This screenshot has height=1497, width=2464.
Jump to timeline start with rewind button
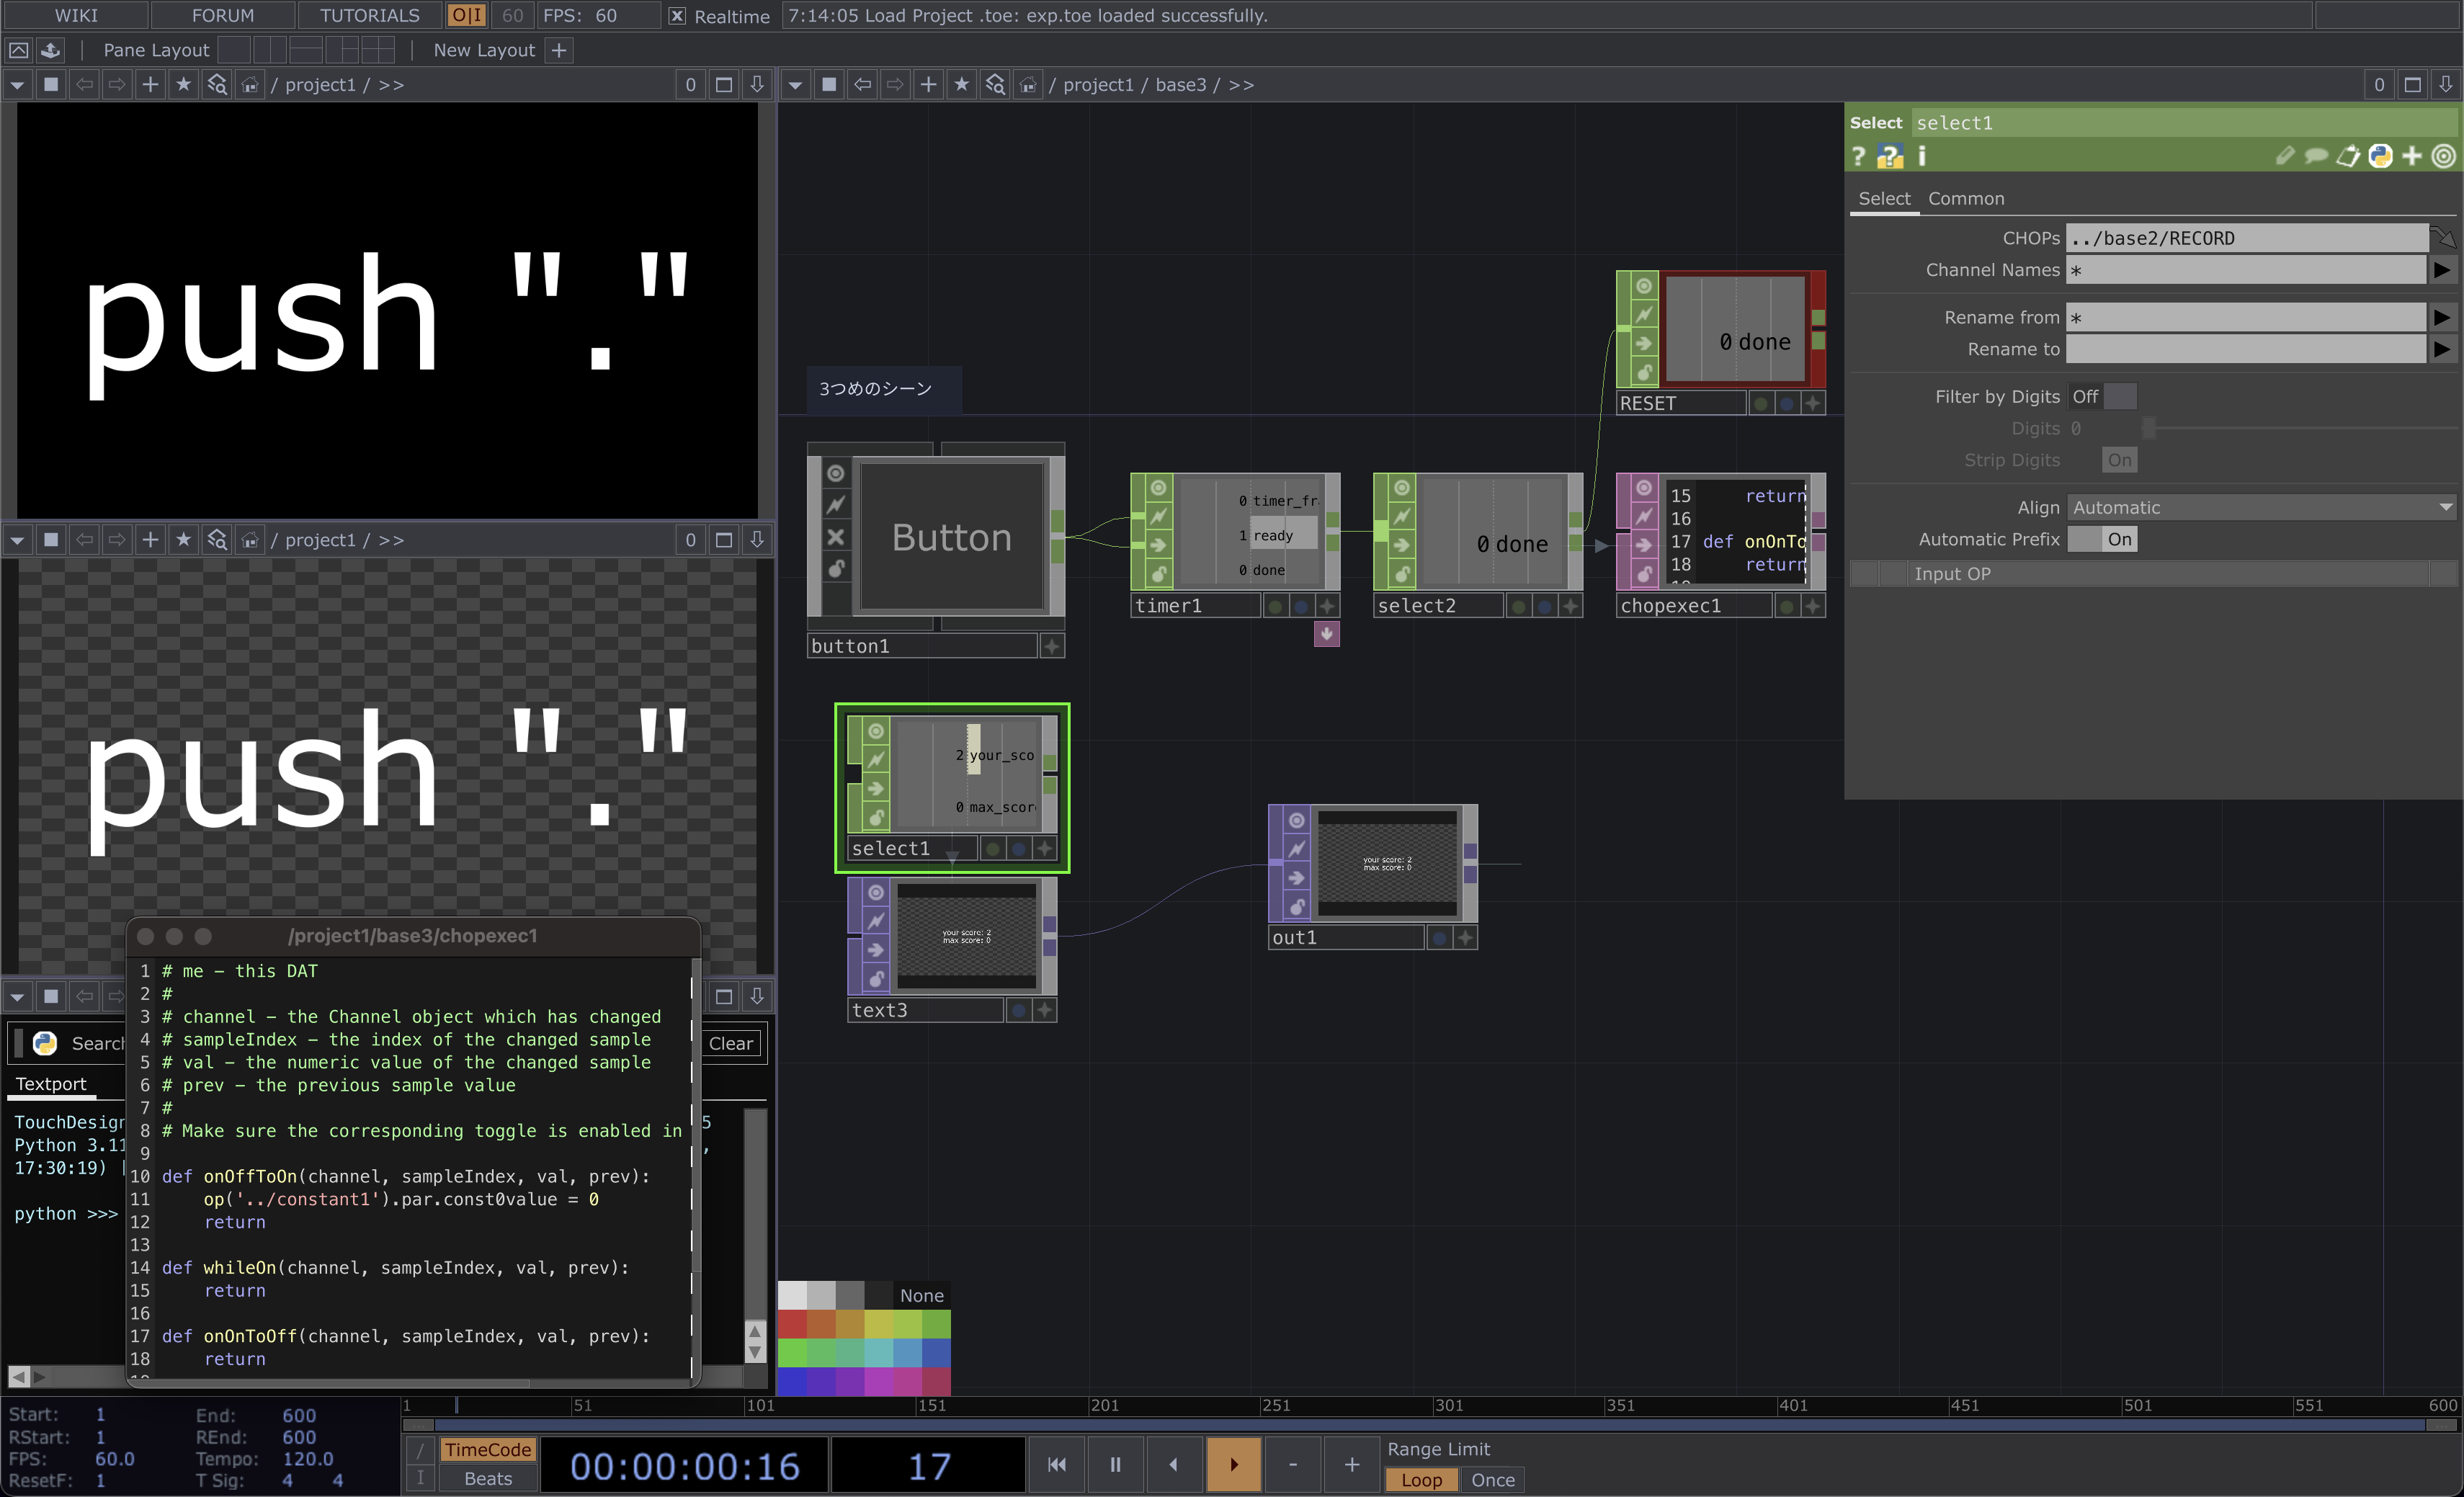pyautogui.click(x=1056, y=1465)
